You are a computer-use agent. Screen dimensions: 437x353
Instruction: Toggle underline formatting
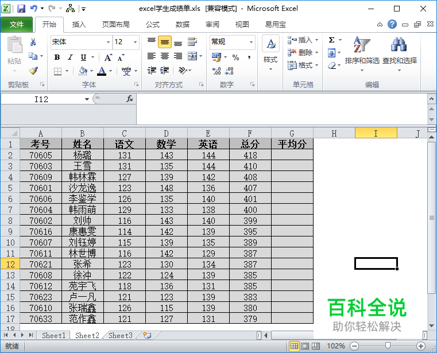pos(83,57)
